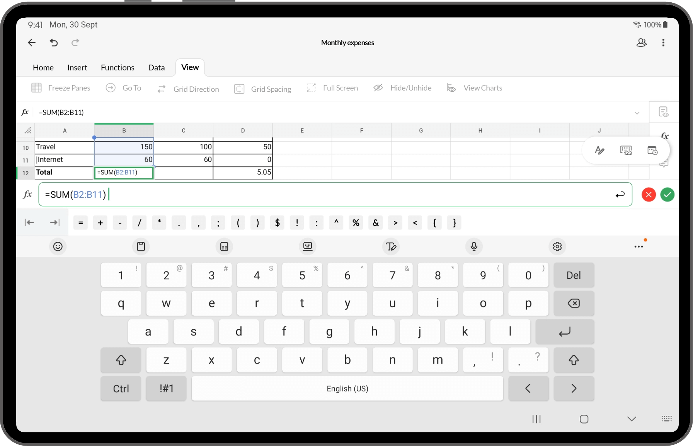The image size is (693, 446).
Task: Expand the formula bar chevron
Action: (637, 113)
